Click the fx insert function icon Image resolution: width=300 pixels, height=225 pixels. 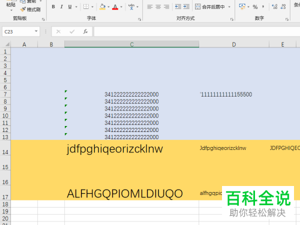click(85, 31)
